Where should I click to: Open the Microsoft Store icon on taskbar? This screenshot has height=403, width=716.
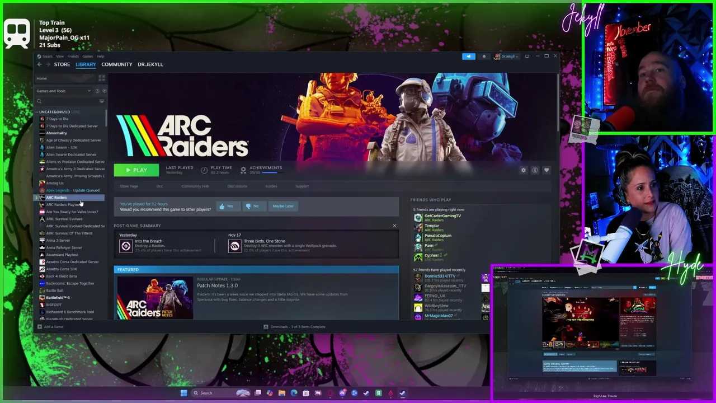(306, 393)
